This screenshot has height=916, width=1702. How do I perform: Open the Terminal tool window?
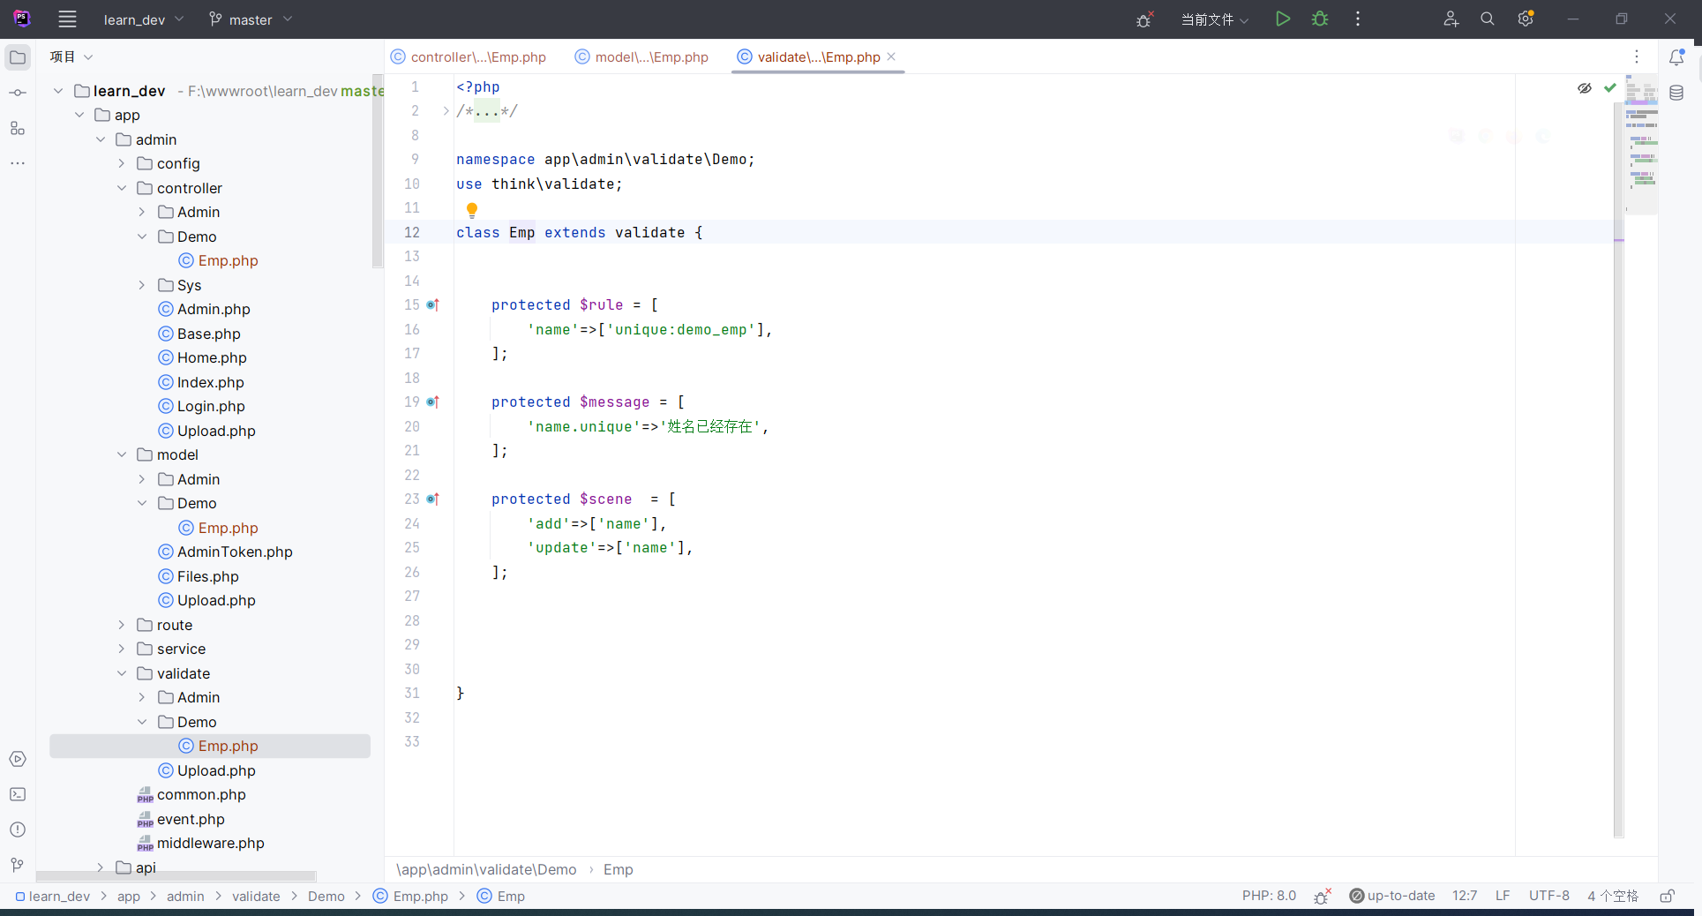18,794
